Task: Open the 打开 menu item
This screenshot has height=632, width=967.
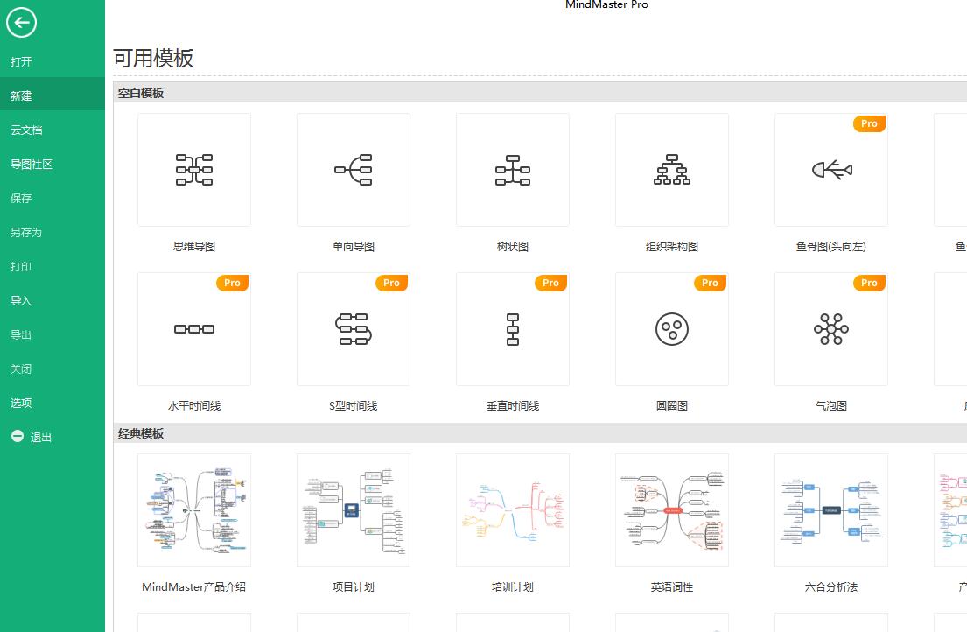Action: coord(21,61)
